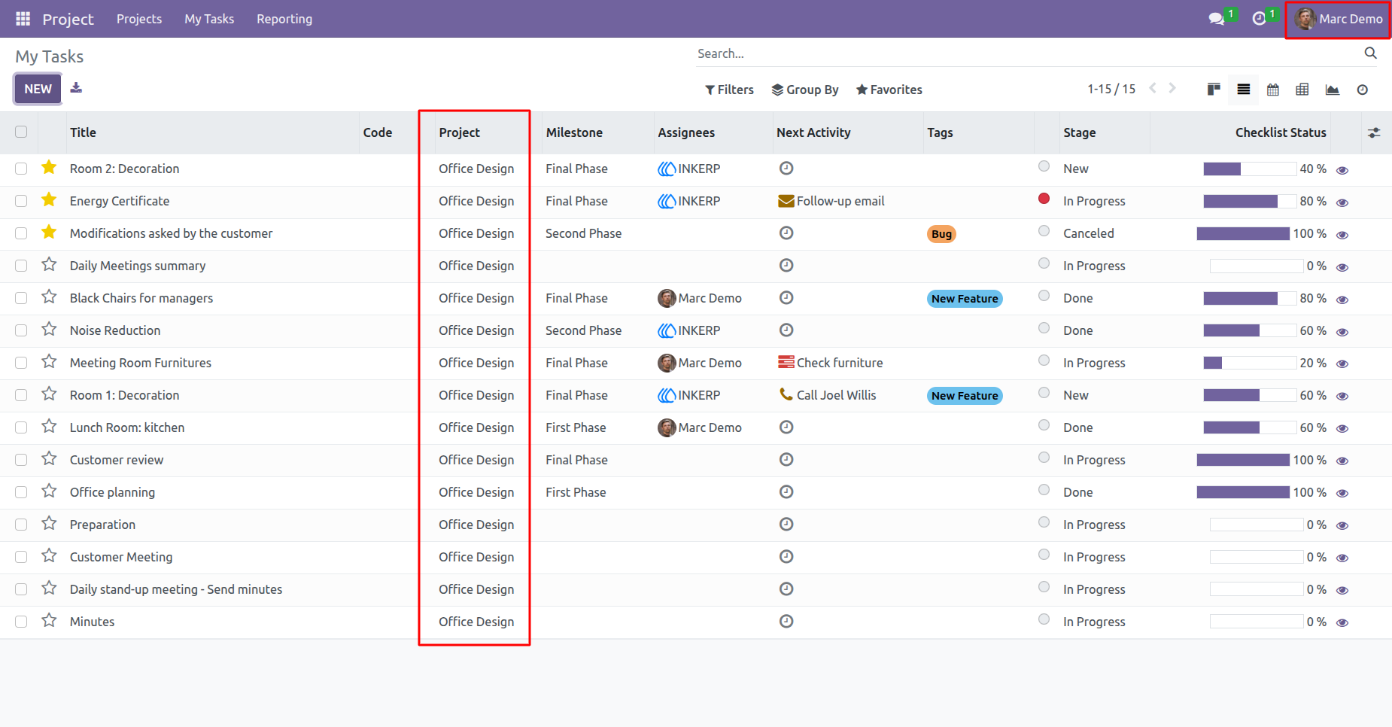The width and height of the screenshot is (1392, 727).
Task: Open the Reporting menu
Action: (284, 19)
